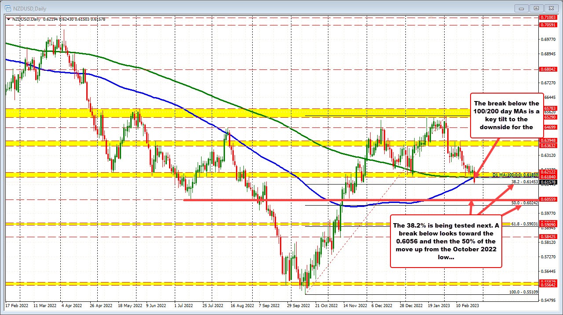The width and height of the screenshot is (563, 315).
Task: Click the 50.0 - 0.60242 Fibonacci label
Action: point(525,203)
